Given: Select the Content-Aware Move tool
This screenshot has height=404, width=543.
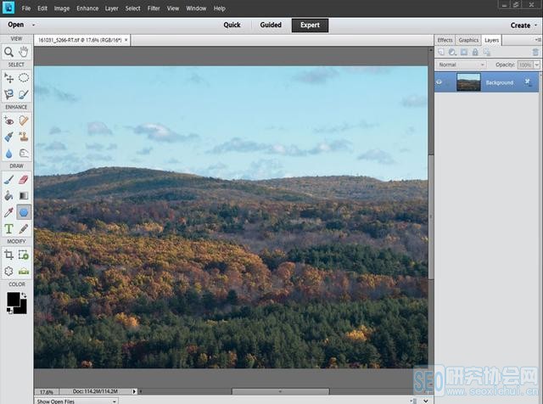Looking at the screenshot, I should pos(8,272).
